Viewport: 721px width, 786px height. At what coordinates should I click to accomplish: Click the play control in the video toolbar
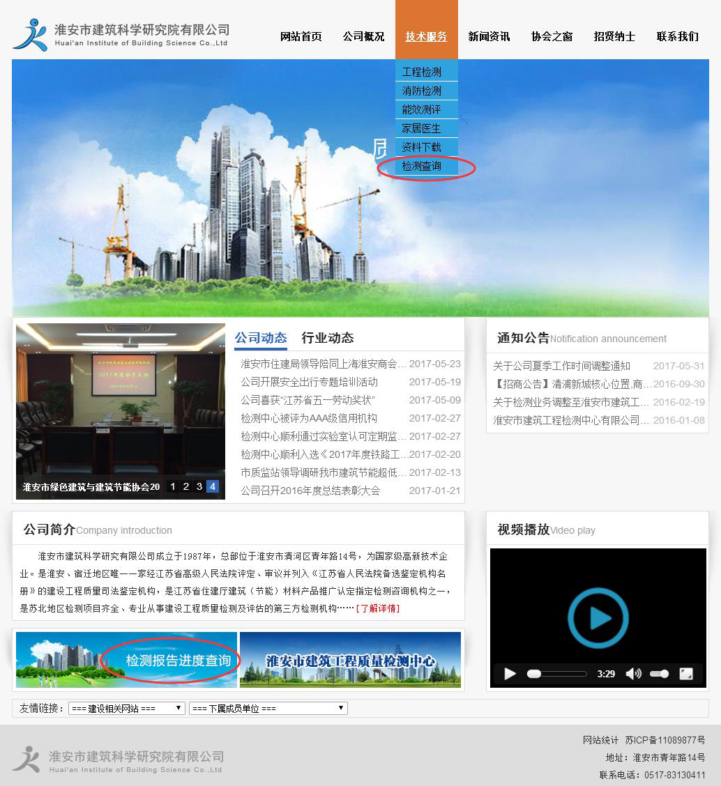tap(510, 673)
